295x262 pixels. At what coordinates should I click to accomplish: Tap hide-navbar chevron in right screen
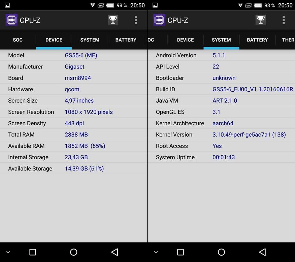156,252
